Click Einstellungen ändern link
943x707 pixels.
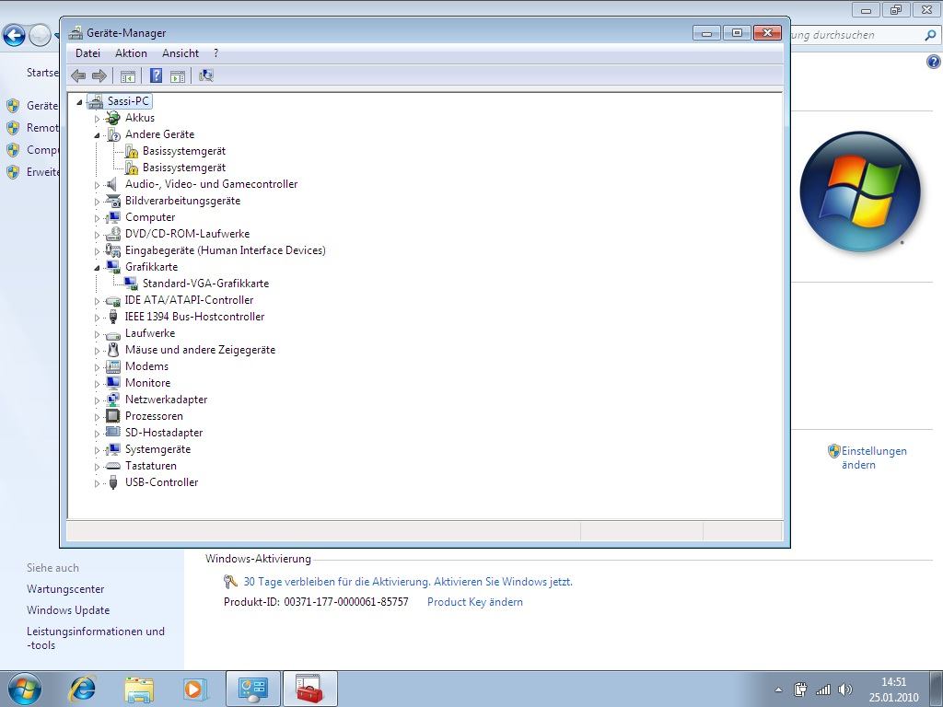click(873, 458)
